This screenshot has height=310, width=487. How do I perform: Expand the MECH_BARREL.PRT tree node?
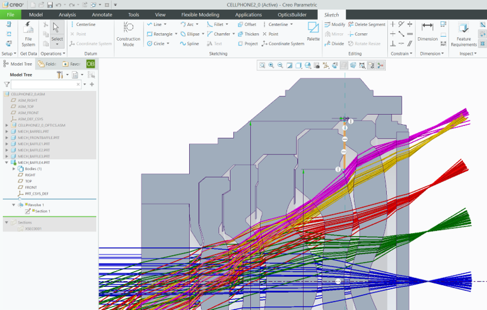(7, 131)
